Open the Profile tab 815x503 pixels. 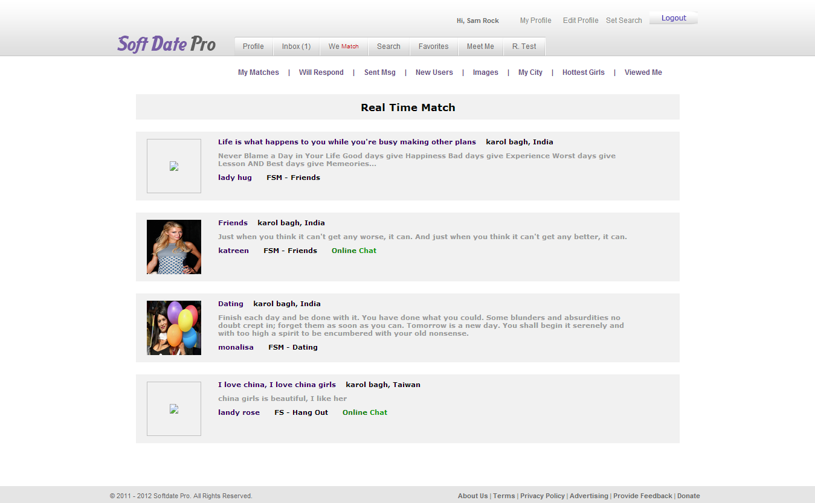pos(254,46)
